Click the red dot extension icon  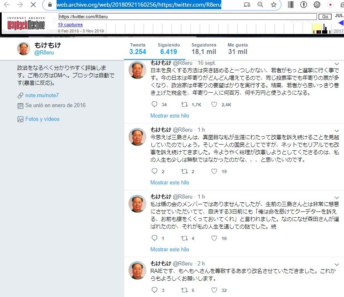point(330,5)
